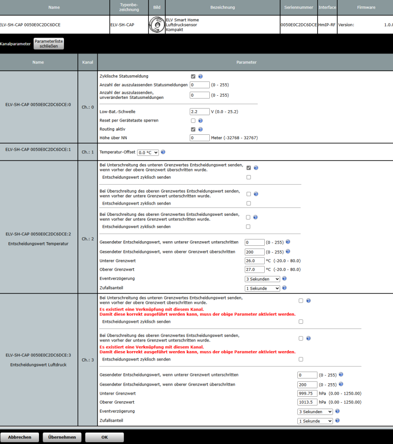Click help icon for Reset per Gerätetaste sperren
This screenshot has height=444, width=393.
click(200, 121)
